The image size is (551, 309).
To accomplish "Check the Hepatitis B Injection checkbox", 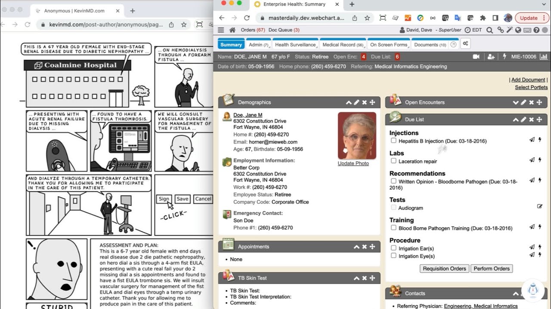I will [393, 141].
